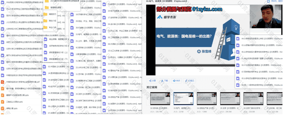Click the previous arrow beside the thumbnails
Screen dimensions: 284x116
tap(148, 99)
